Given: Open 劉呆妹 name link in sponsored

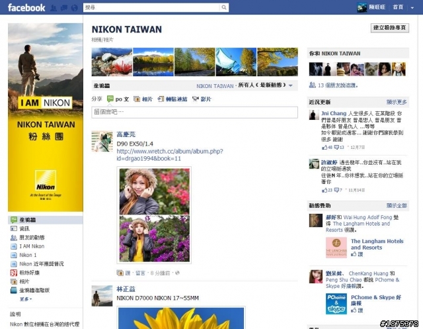Looking at the screenshot, I should 334,273.
